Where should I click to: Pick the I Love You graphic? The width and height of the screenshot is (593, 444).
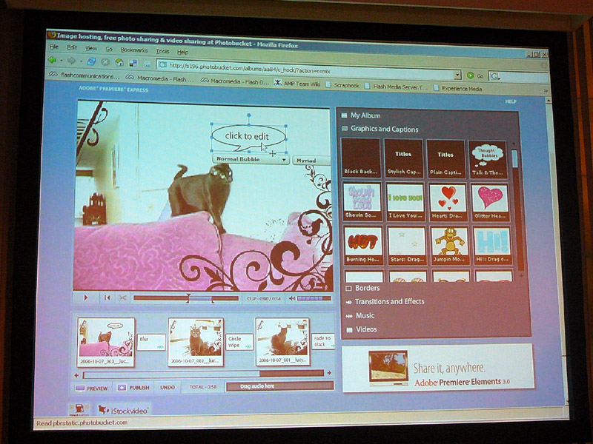click(405, 202)
